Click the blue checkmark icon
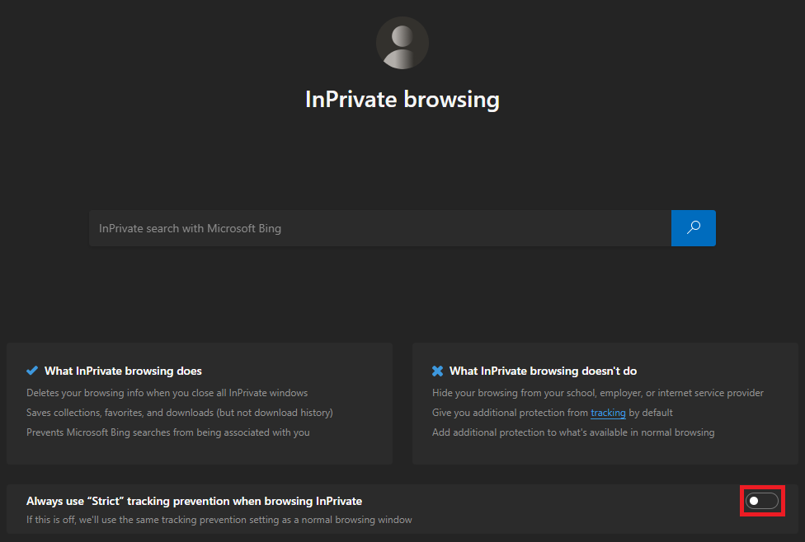Image resolution: width=805 pixels, height=542 pixels. point(32,371)
